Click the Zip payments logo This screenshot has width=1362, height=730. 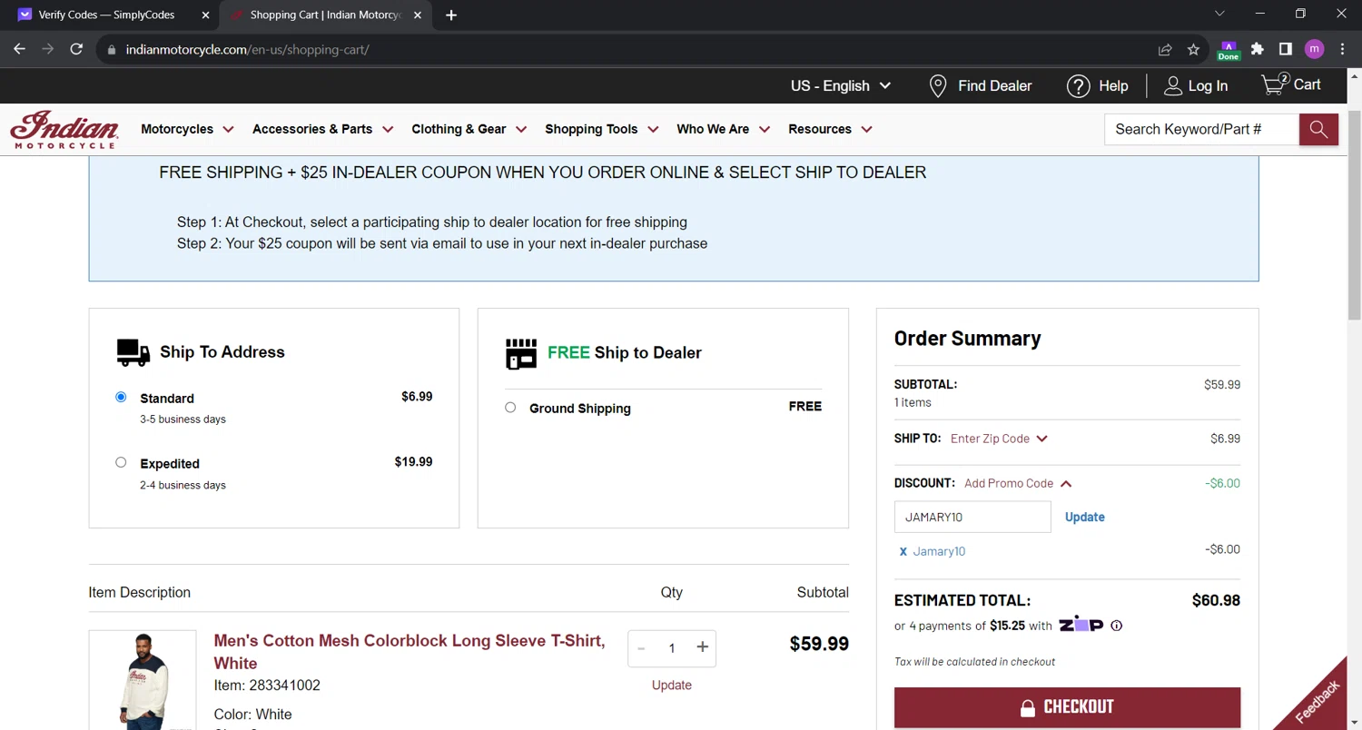[x=1081, y=625]
